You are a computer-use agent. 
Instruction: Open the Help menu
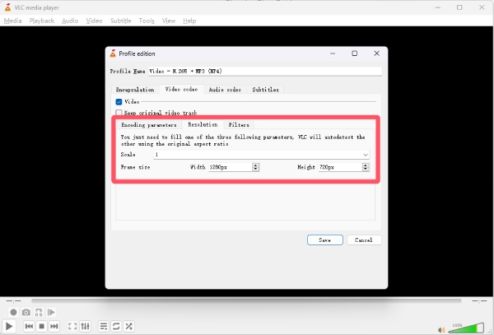[189, 21]
